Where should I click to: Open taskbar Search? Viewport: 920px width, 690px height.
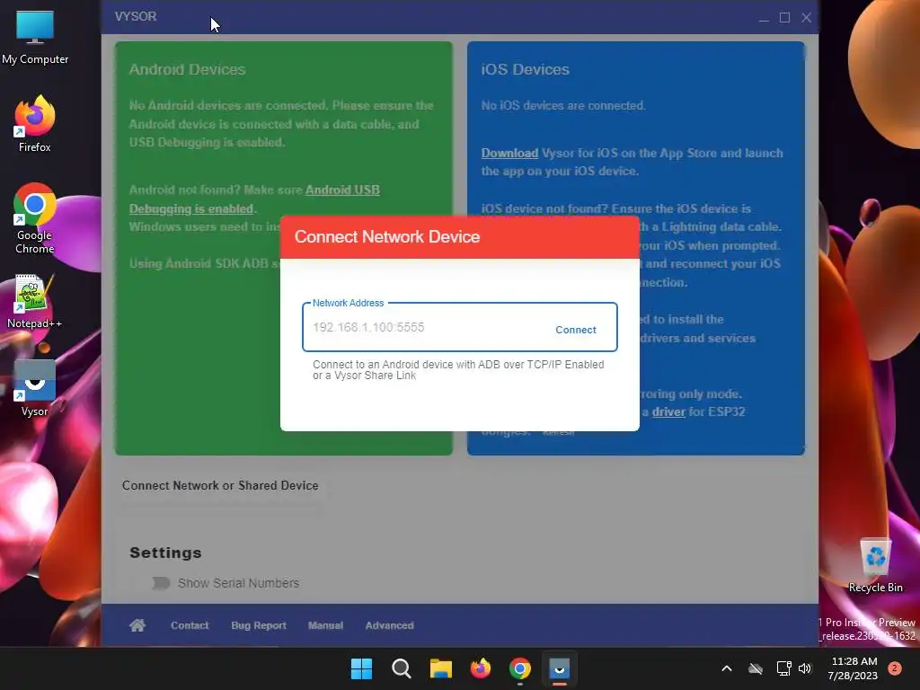(x=402, y=668)
